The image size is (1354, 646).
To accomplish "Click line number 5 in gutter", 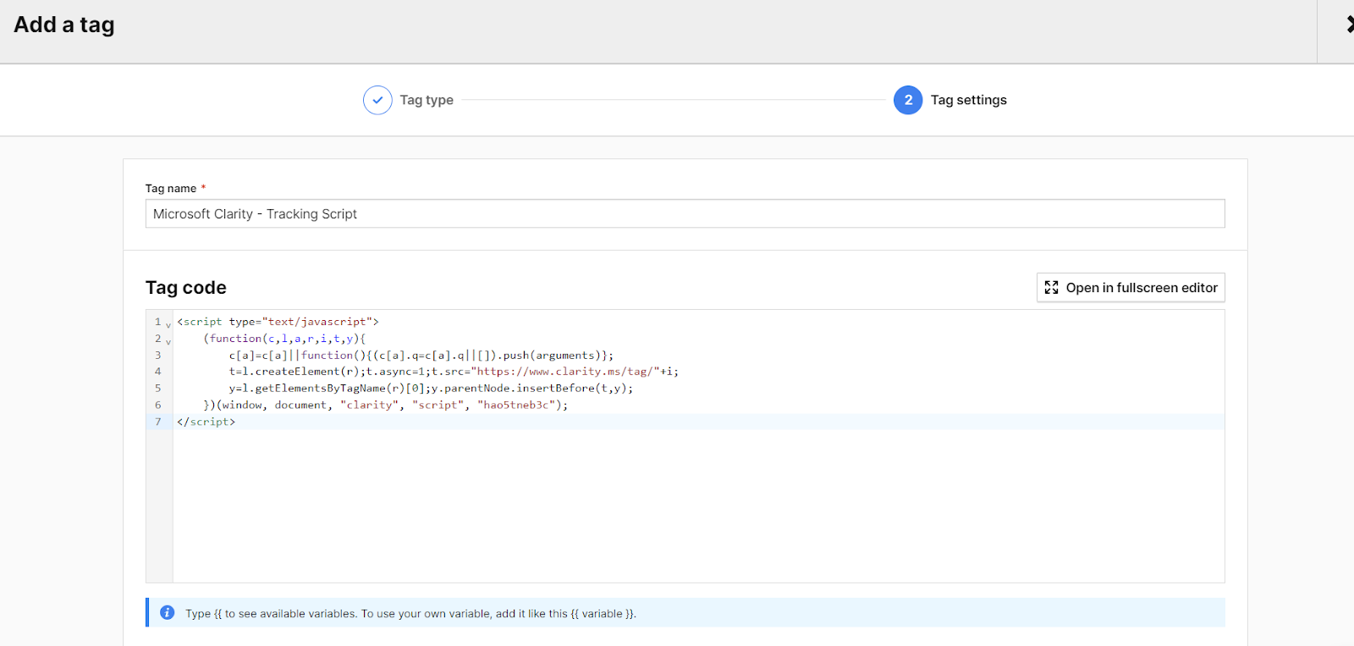I will (x=157, y=389).
